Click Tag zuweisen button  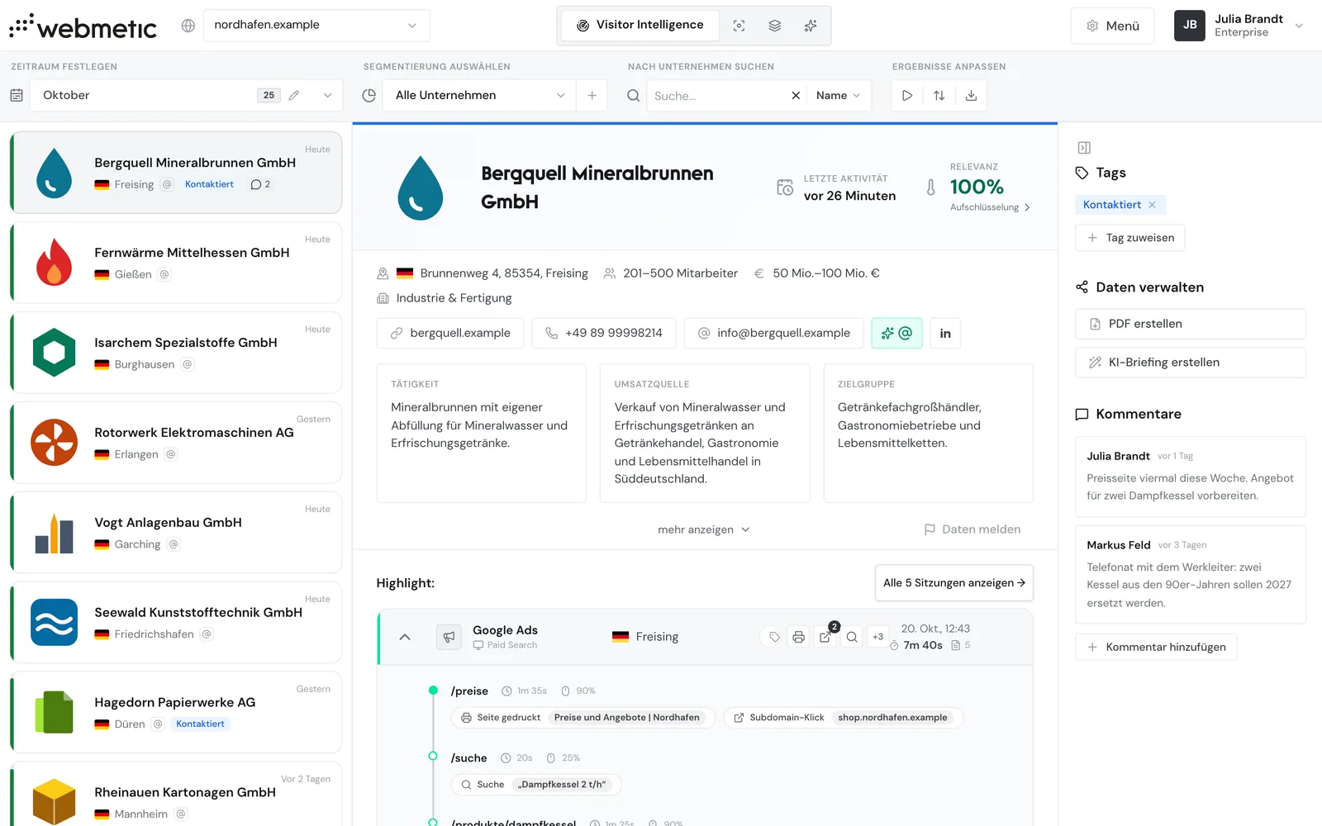point(1129,238)
